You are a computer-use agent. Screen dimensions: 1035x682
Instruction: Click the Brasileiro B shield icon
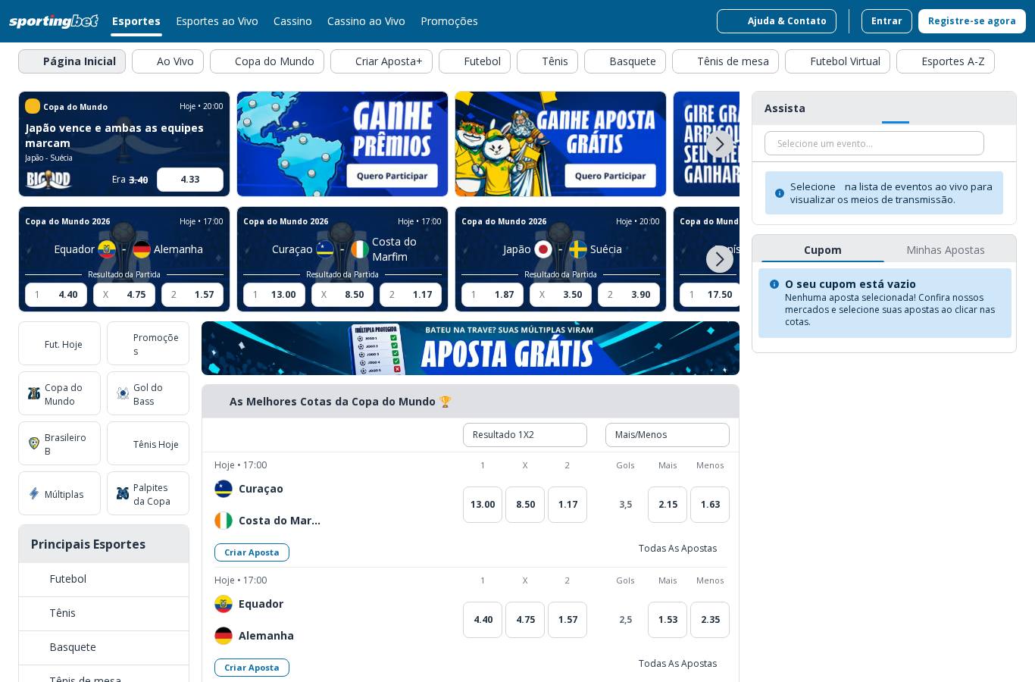(34, 443)
